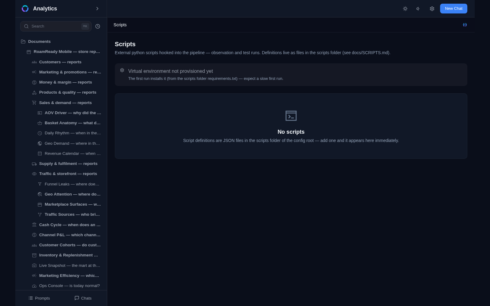The height and width of the screenshot is (306, 490).
Task: Click the Scripts breadcrumb label
Action: click(120, 25)
